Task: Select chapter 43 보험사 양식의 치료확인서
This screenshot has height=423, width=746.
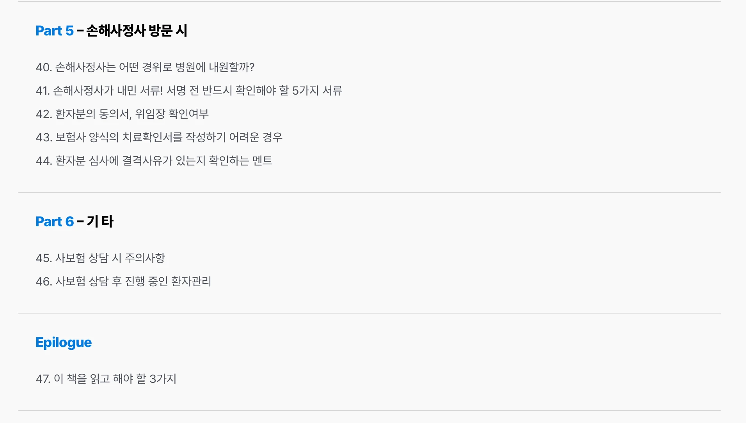Action: coord(159,137)
